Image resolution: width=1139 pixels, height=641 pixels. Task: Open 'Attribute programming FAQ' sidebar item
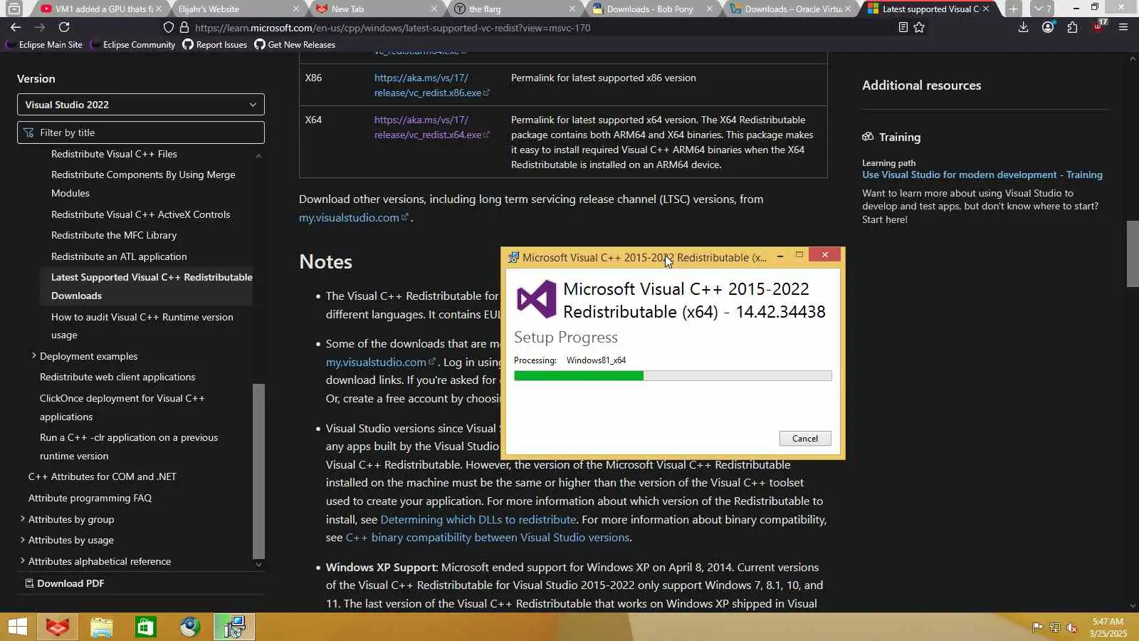click(90, 498)
